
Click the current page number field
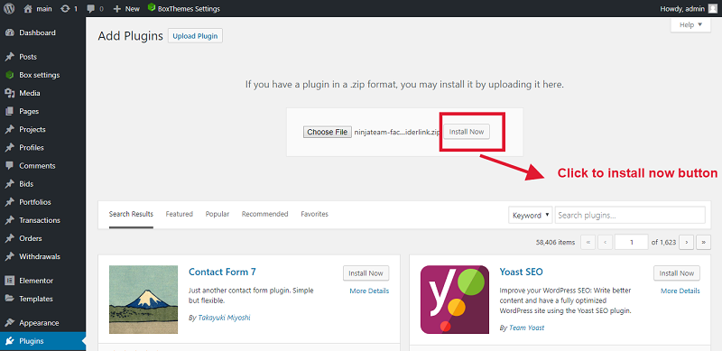pos(631,242)
